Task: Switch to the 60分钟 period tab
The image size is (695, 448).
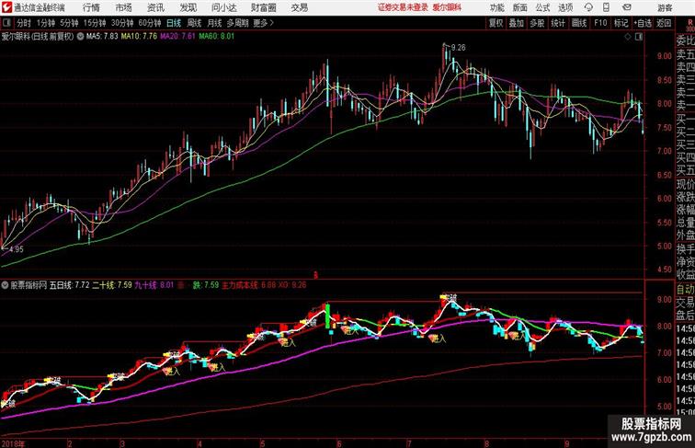Action: pos(149,23)
